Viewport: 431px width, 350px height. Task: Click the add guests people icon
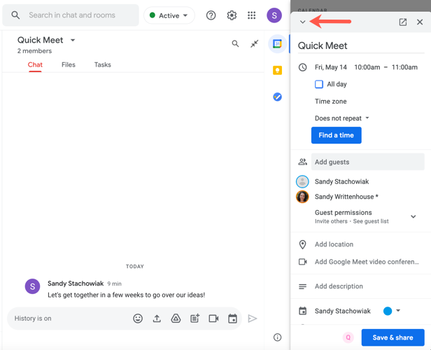(303, 162)
